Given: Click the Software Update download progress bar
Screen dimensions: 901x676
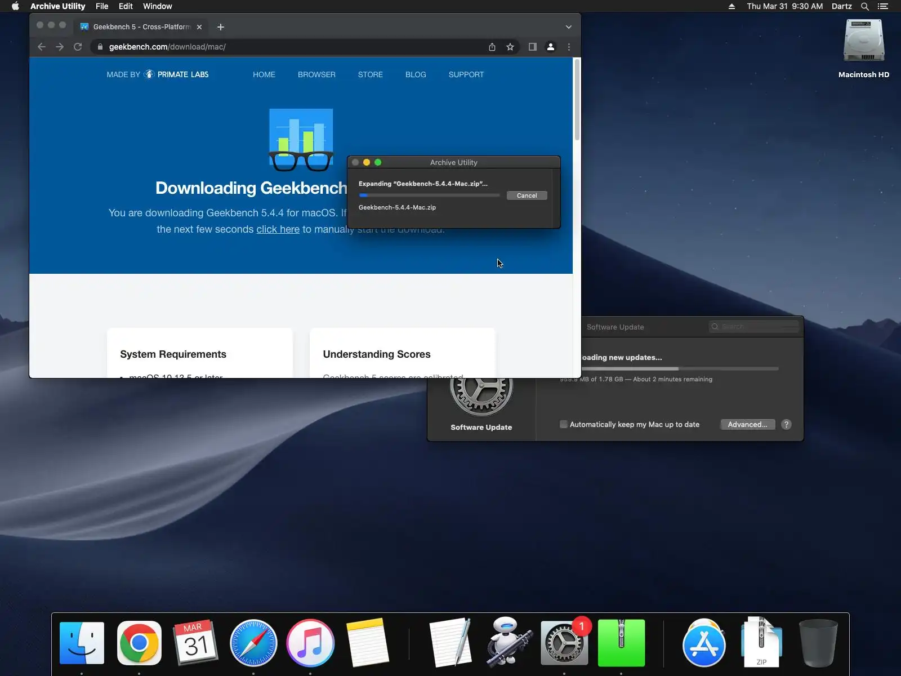Looking at the screenshot, I should tap(680, 368).
